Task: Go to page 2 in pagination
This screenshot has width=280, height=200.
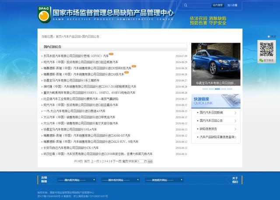Action: coord(103,161)
